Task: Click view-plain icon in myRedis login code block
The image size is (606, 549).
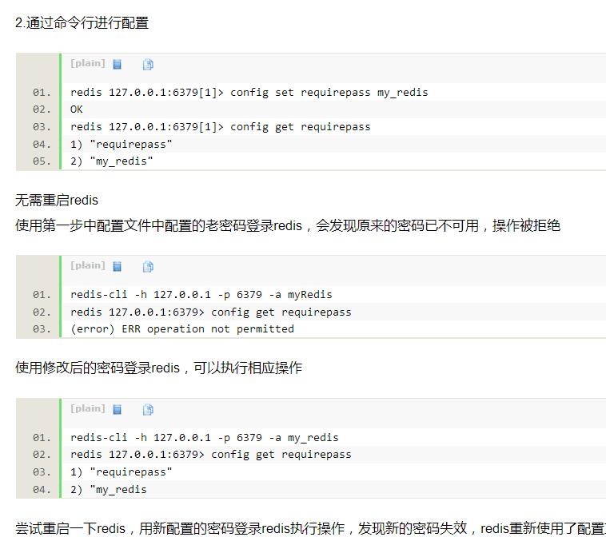Action: coord(117,266)
